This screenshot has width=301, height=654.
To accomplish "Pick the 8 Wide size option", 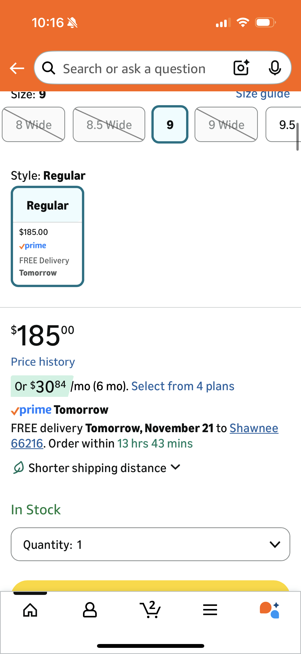I will pyautogui.click(x=33, y=125).
